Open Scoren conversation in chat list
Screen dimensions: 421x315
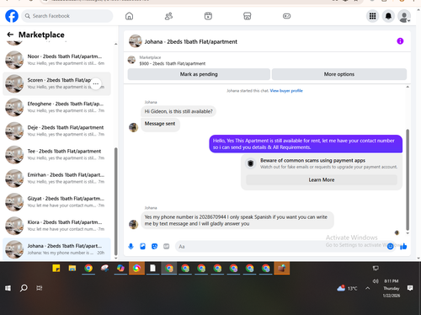pos(56,83)
